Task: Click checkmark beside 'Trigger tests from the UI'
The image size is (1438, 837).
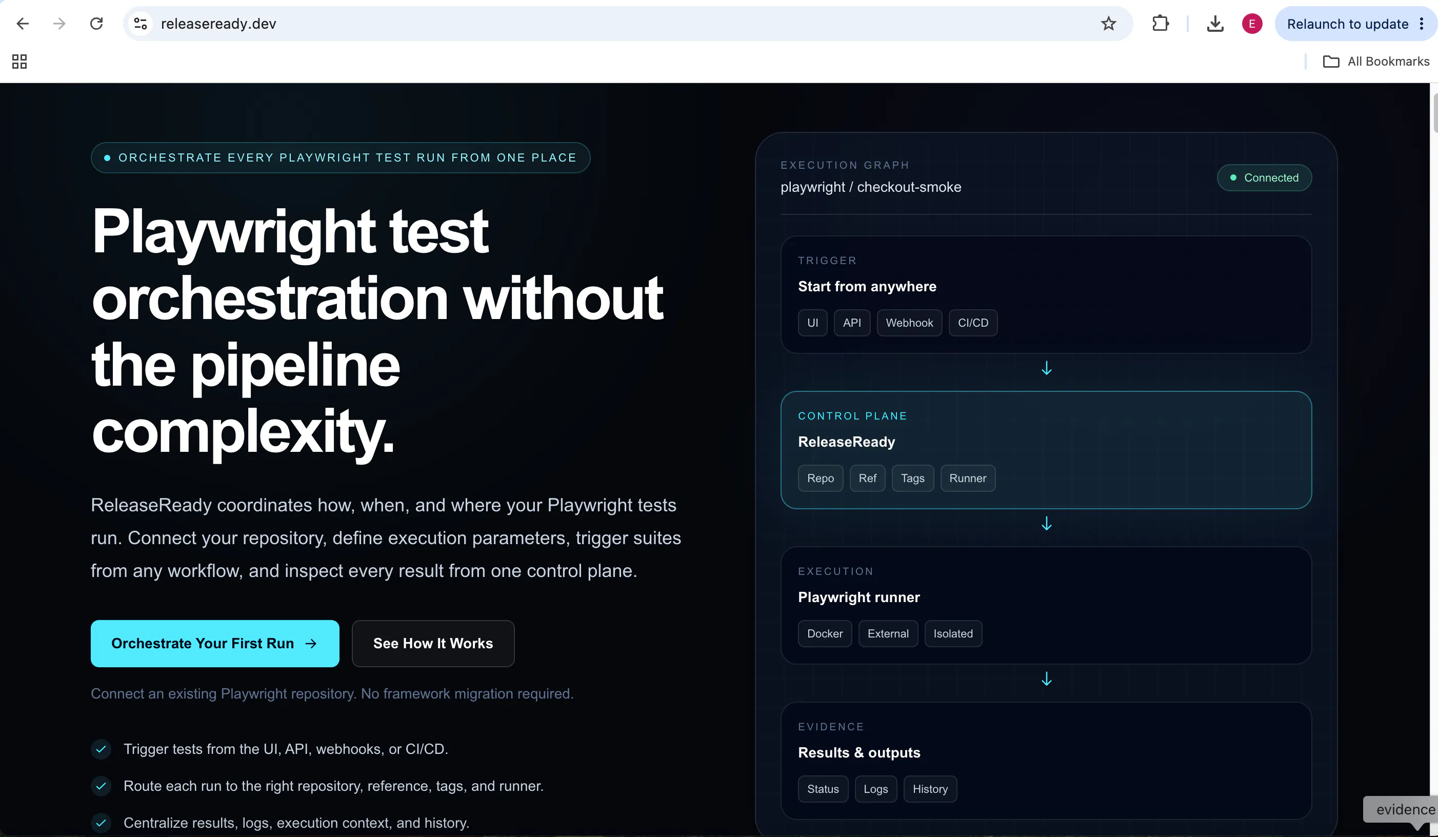Action: coord(101,749)
